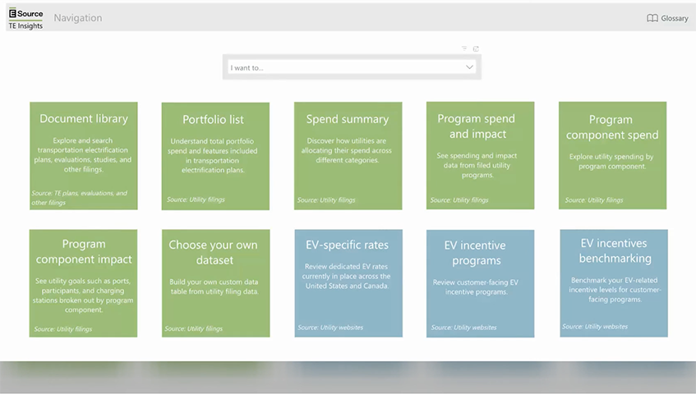Open the Document library tile
Screen dimensions: 696x394
[84, 156]
